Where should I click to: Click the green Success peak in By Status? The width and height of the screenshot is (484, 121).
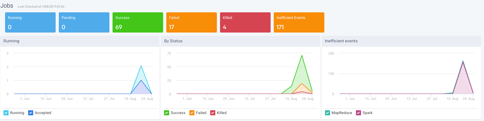tap(302, 55)
